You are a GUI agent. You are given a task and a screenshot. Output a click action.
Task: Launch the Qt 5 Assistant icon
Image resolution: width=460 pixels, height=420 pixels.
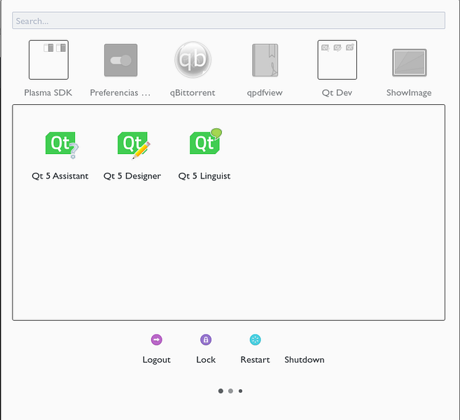(x=62, y=145)
